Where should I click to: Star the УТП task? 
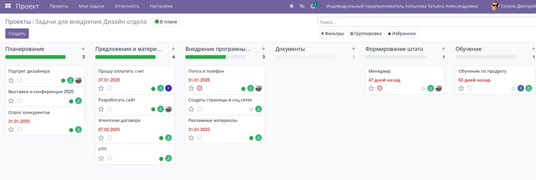pyautogui.click(x=101, y=158)
